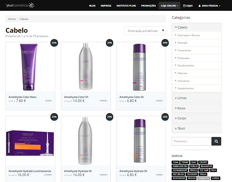Open the Lojas menu item
Screen dimensions: 232x182
188,5
